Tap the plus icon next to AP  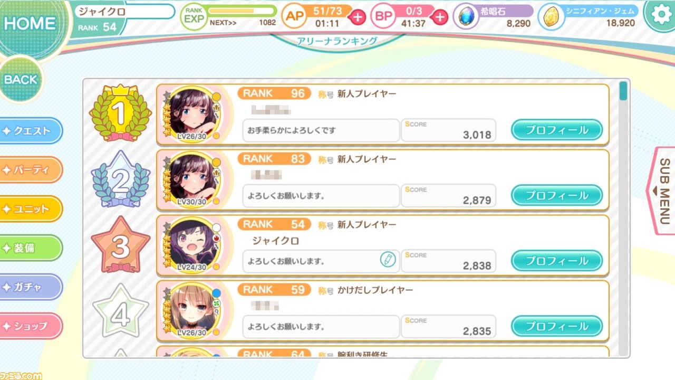pyautogui.click(x=357, y=17)
